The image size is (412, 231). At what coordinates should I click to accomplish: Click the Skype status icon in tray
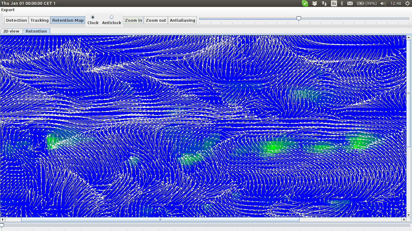[305, 3]
